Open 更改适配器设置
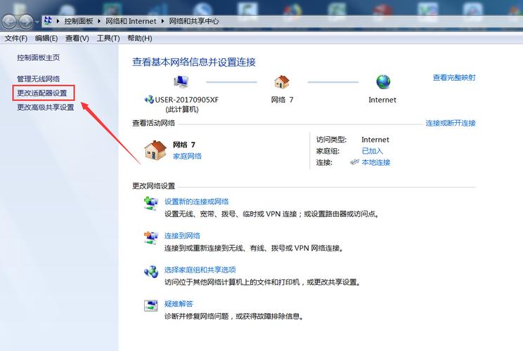This screenshot has width=523, height=351. pyautogui.click(x=42, y=93)
